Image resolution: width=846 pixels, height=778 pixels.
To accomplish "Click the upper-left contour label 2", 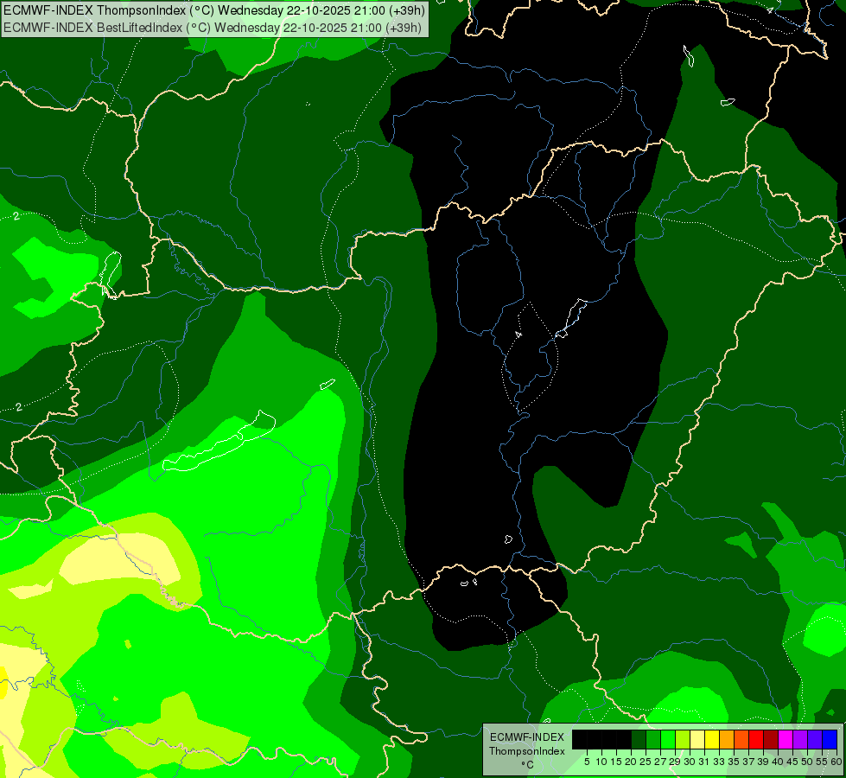I will (16, 216).
